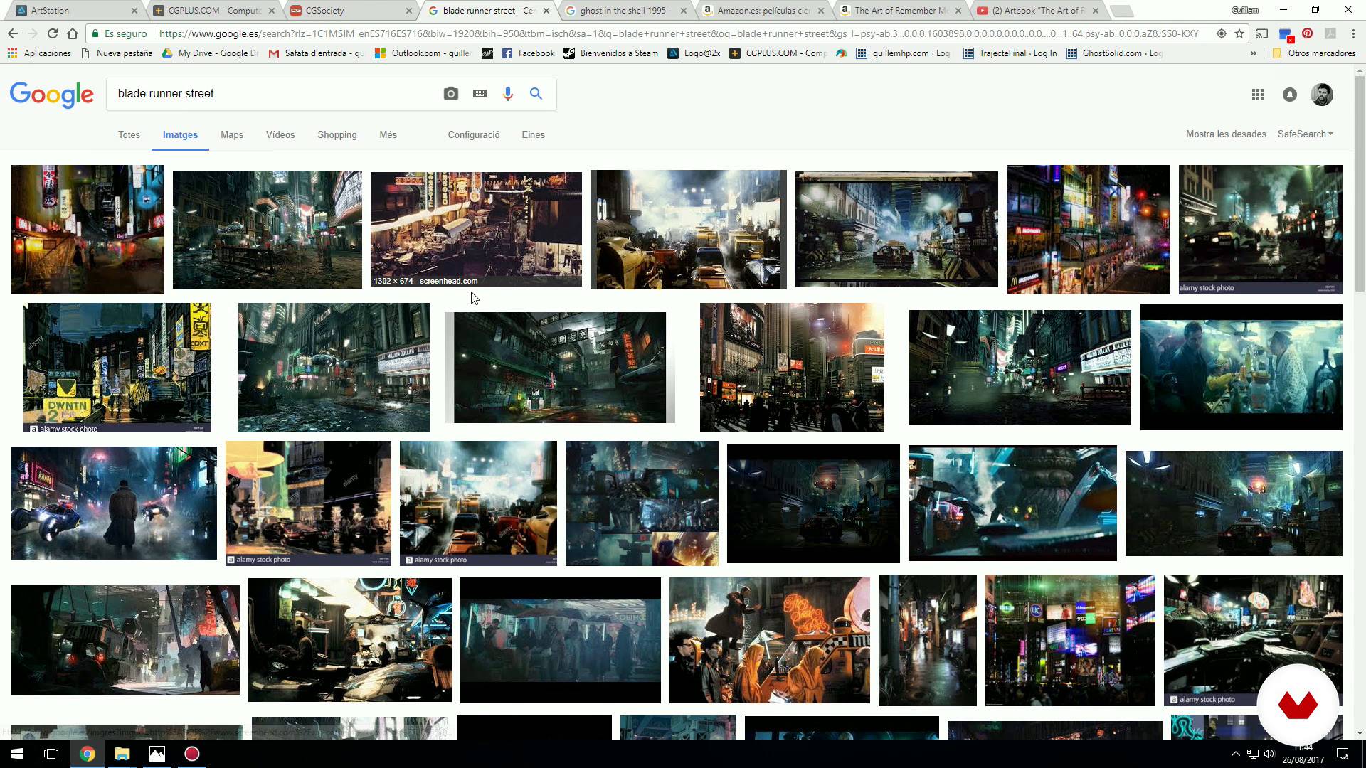Open the screenhead.com 1302 × 674 thumbnail
The image size is (1366, 768).
476,229
